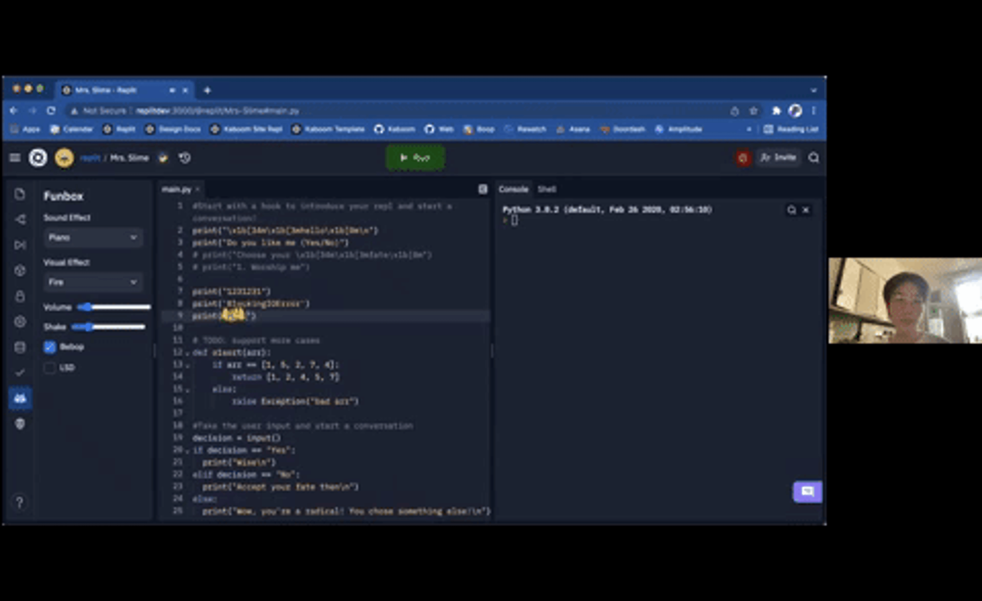Viewport: 982px width, 601px height.
Task: Select the Console tab
Action: click(x=513, y=189)
